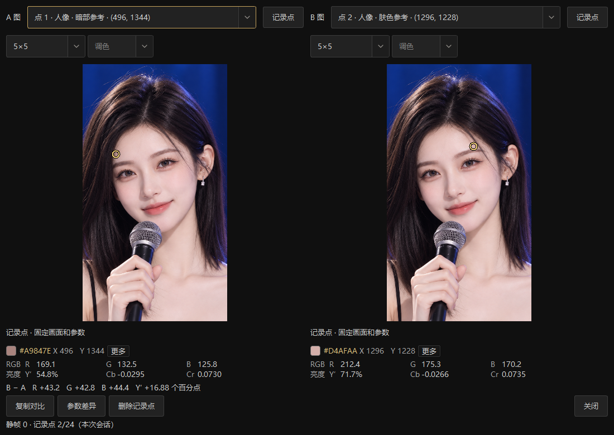Screen dimensions: 614x435
Task: Click the 参数差异 button
Action: (81, 406)
